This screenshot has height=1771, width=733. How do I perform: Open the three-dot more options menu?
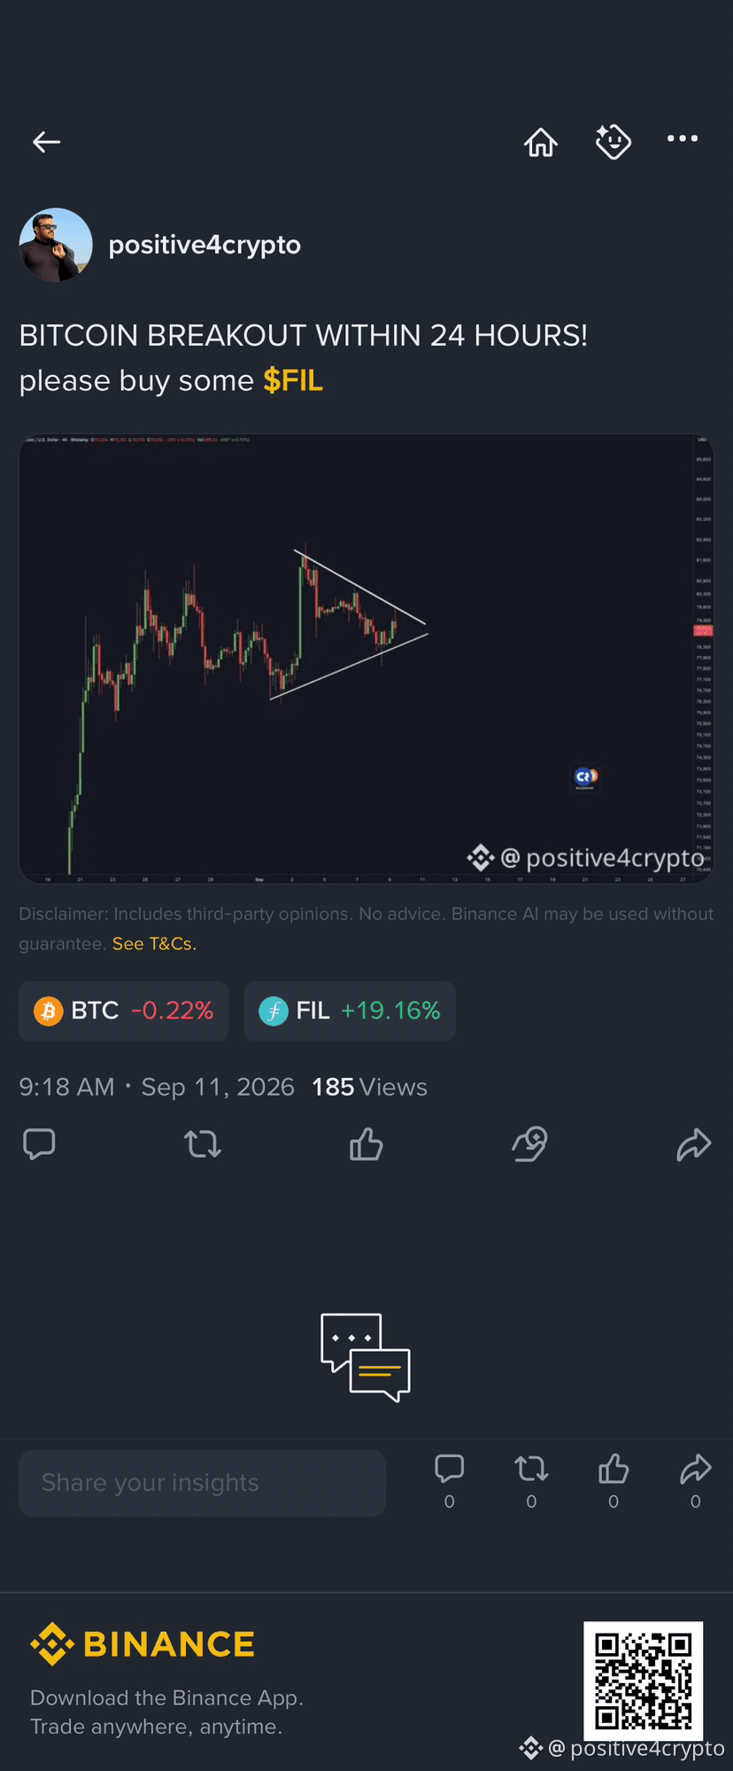(683, 138)
